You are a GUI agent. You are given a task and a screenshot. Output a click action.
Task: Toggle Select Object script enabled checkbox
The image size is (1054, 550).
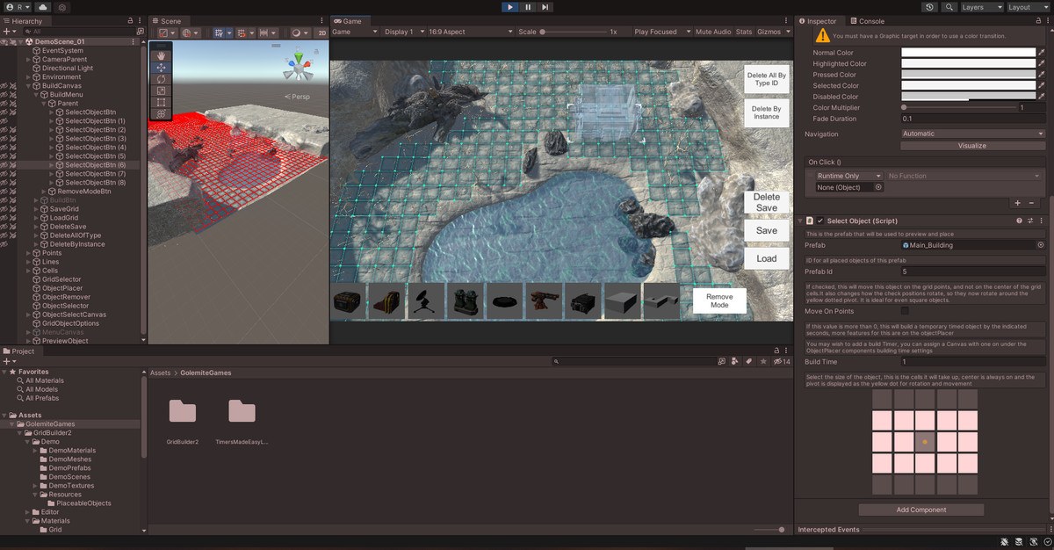(x=820, y=221)
